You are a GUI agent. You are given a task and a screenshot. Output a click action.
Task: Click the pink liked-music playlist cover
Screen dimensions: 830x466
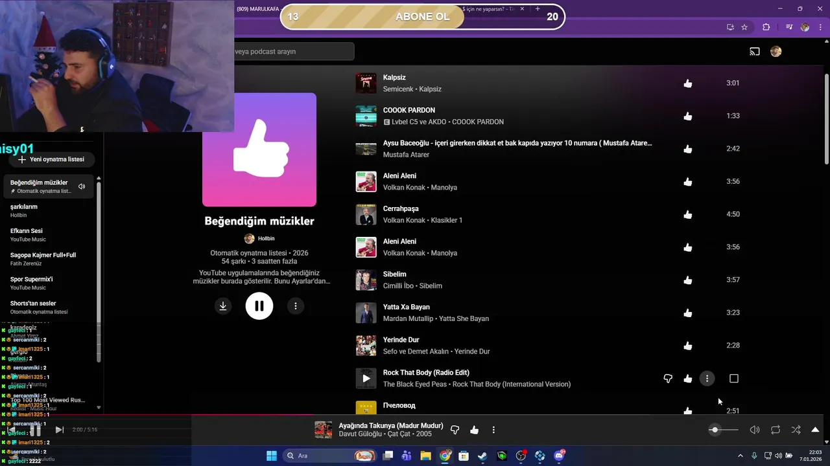coord(259,150)
